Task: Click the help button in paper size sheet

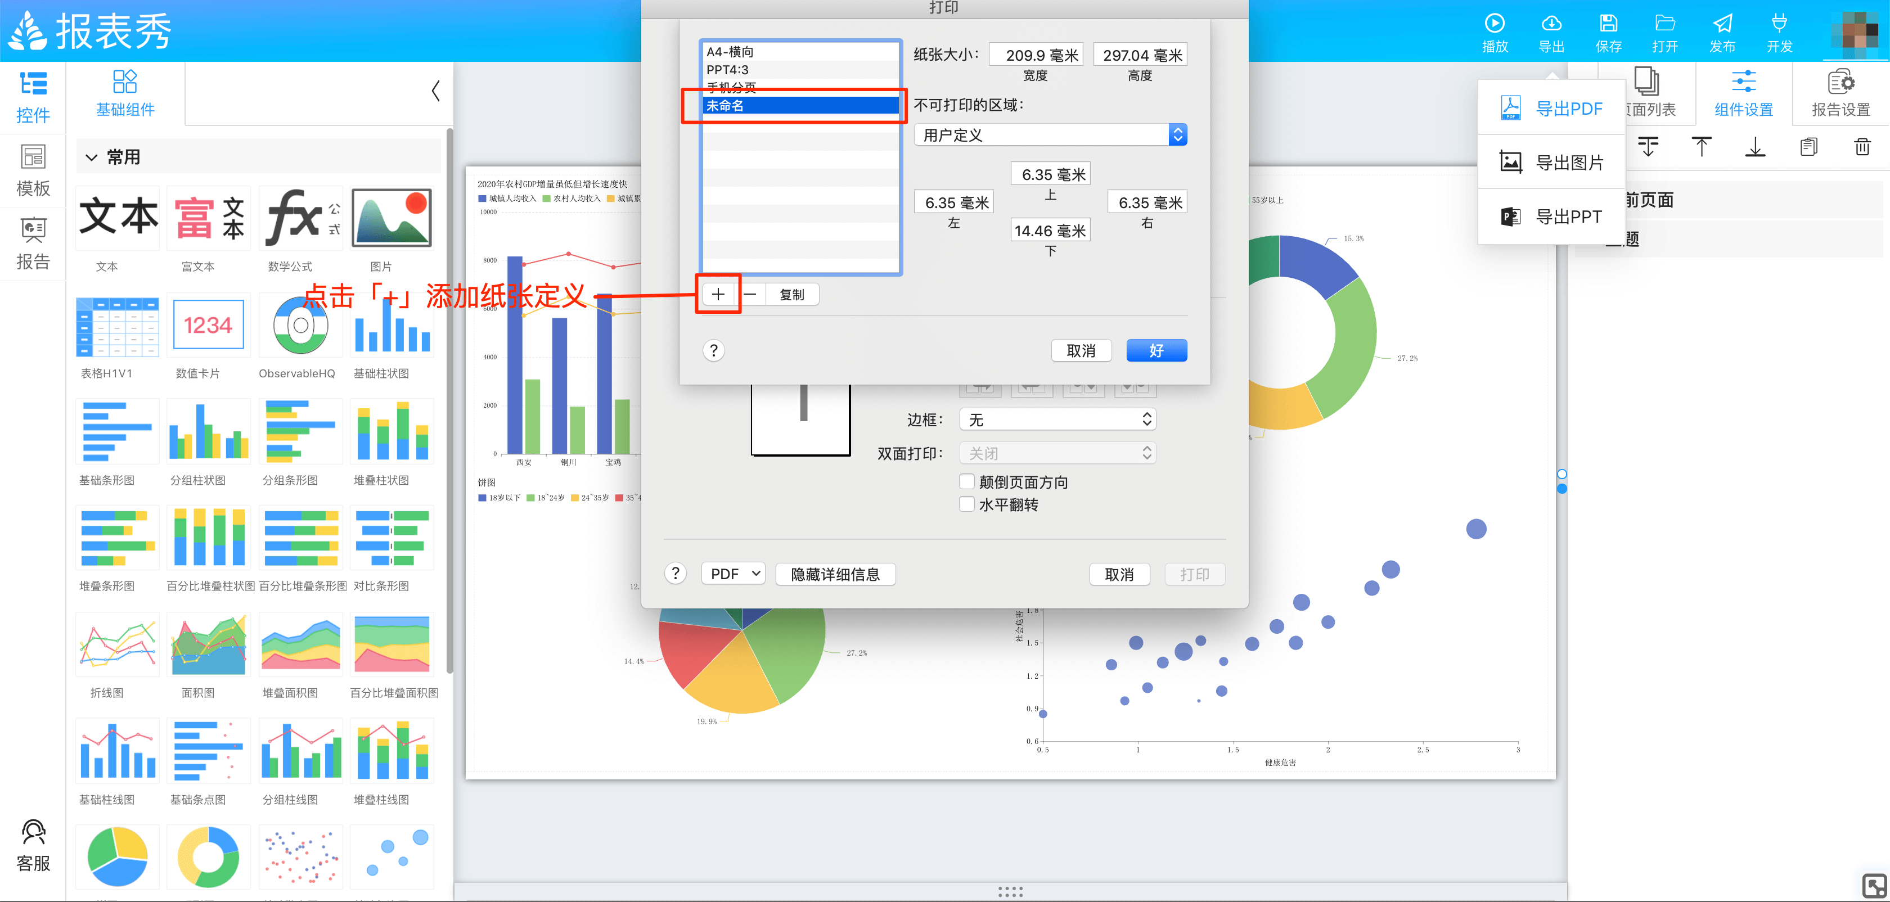Action: click(x=713, y=350)
